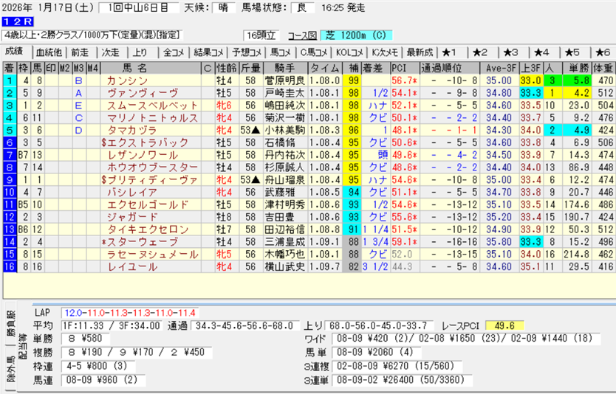This screenshot has height=394, width=616.
Task: Open the 最新成 tab
Action: (x=419, y=52)
